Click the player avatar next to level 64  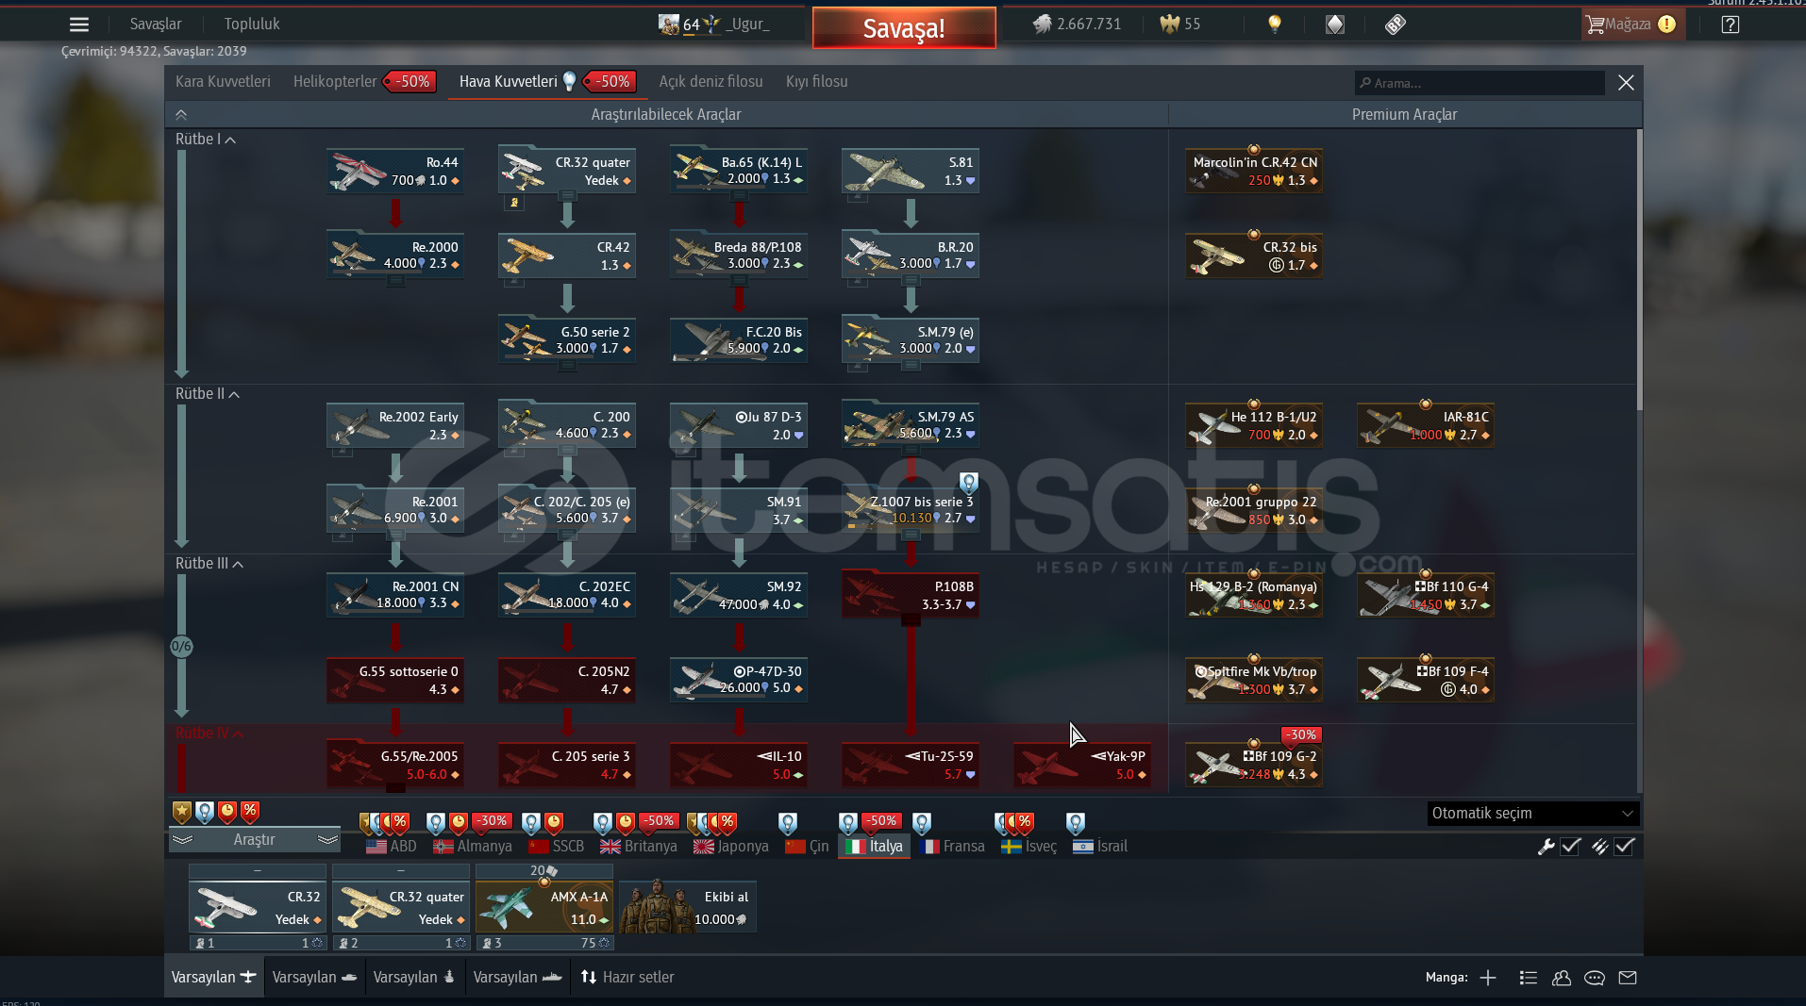[x=669, y=25]
